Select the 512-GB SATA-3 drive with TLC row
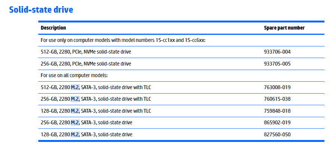The image size is (334, 146). click(x=181, y=87)
